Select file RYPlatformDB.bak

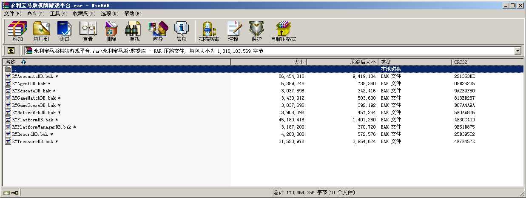(x=35, y=120)
